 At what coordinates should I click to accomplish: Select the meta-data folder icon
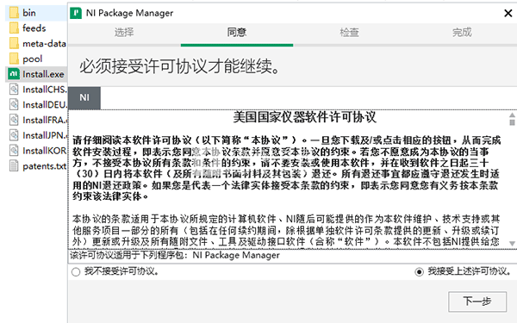point(14,43)
